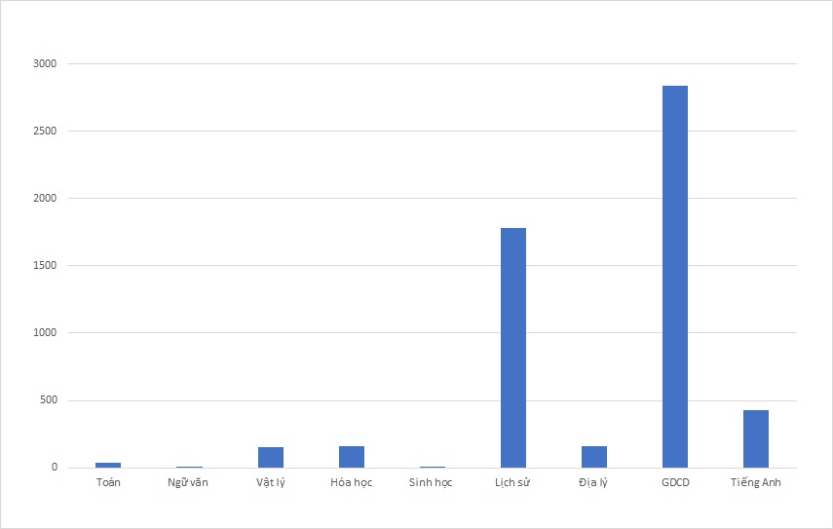Click the 3000 value axis label
The image size is (833, 529).
tap(45, 64)
